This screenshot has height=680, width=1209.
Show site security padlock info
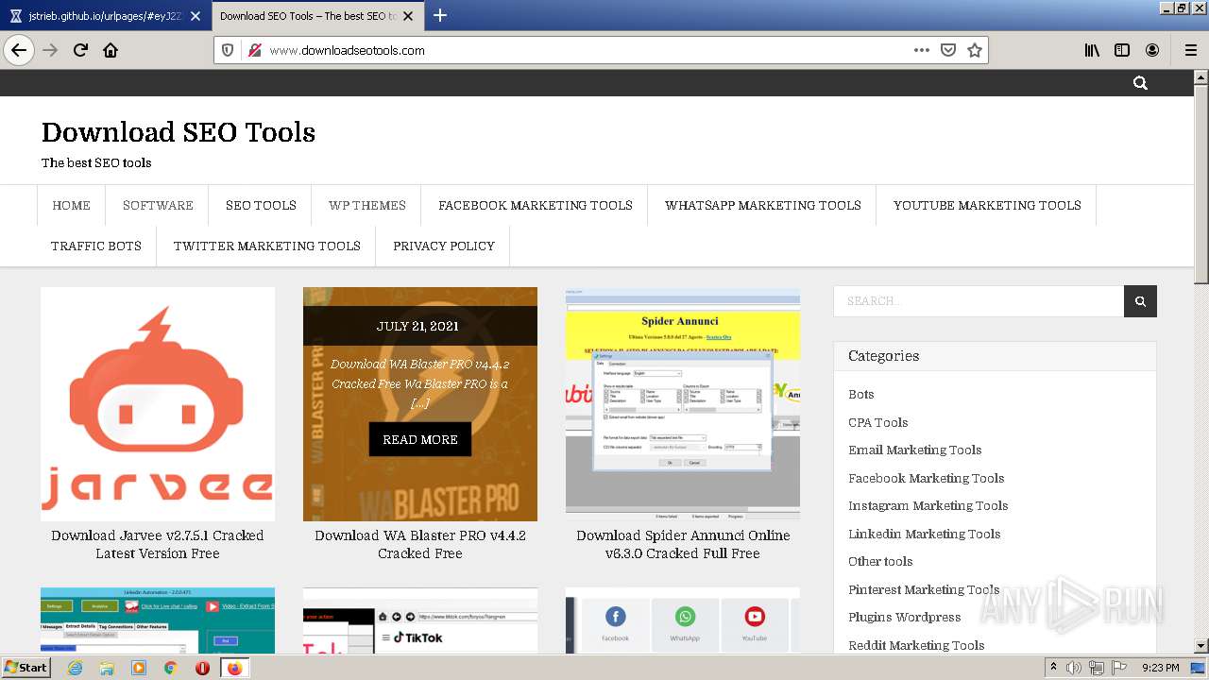click(254, 50)
